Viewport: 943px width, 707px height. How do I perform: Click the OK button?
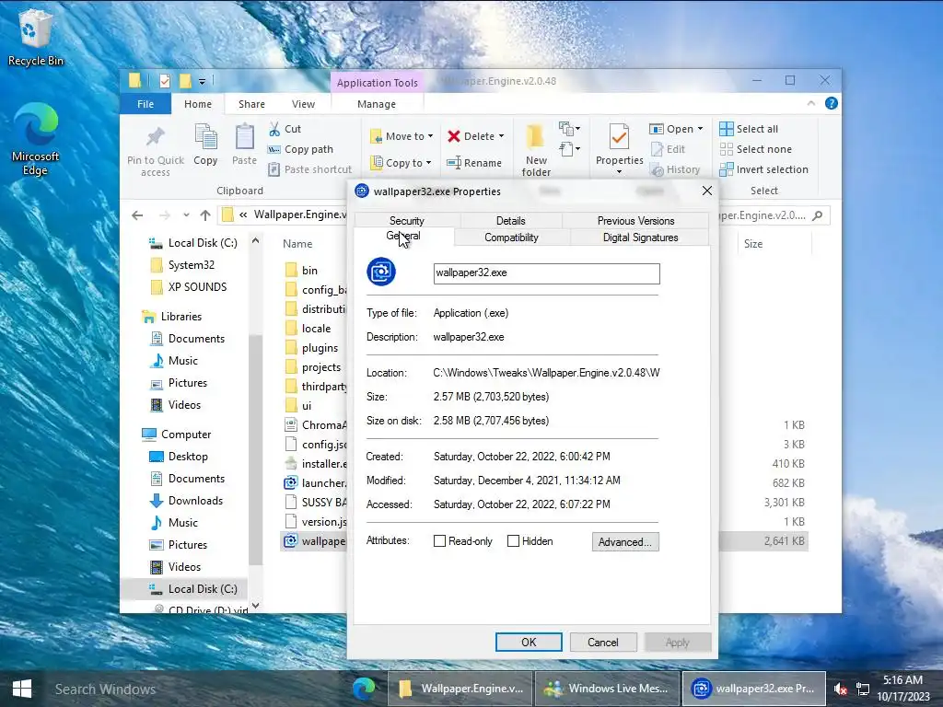(x=529, y=642)
